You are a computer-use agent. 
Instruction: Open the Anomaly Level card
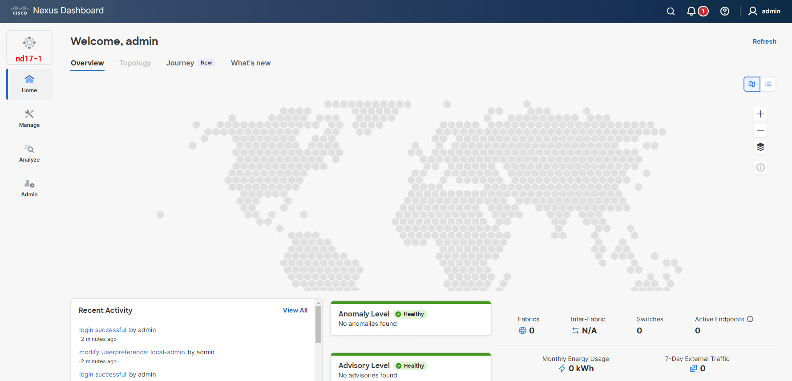411,319
